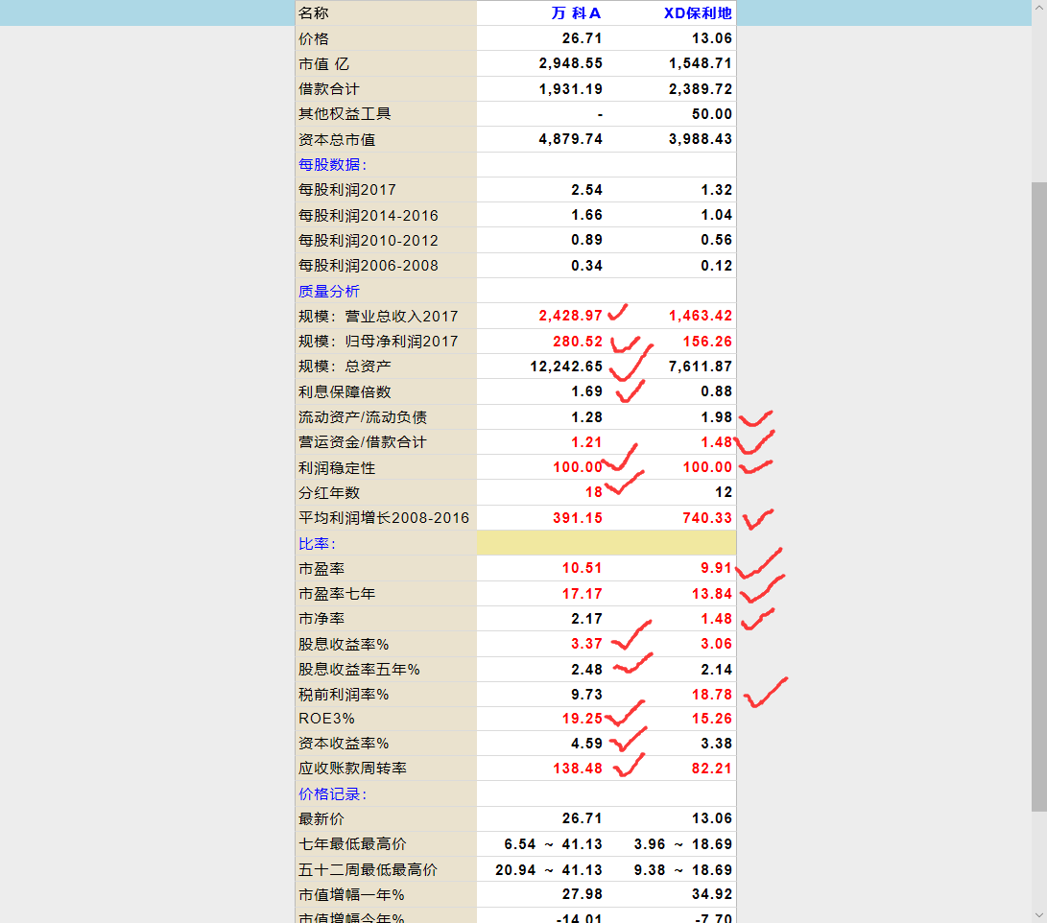The image size is (1047, 923).
Task: Click the 万科A column header link
Action: tap(576, 13)
